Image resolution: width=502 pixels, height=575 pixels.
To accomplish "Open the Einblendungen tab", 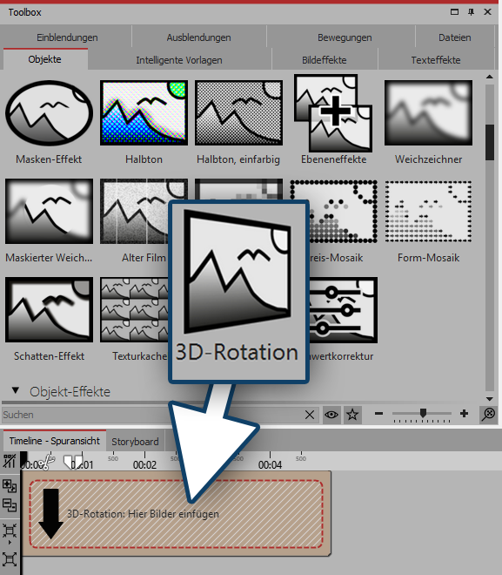I will [67, 37].
